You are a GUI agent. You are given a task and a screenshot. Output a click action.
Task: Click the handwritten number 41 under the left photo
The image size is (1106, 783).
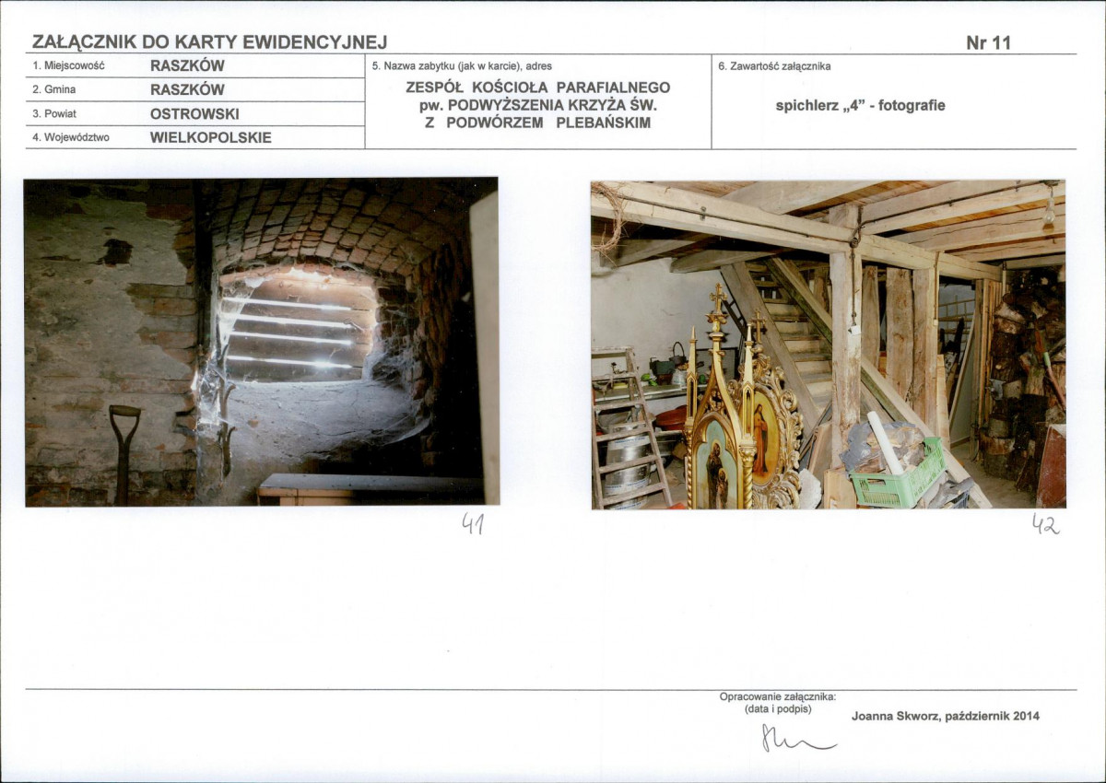tap(473, 524)
